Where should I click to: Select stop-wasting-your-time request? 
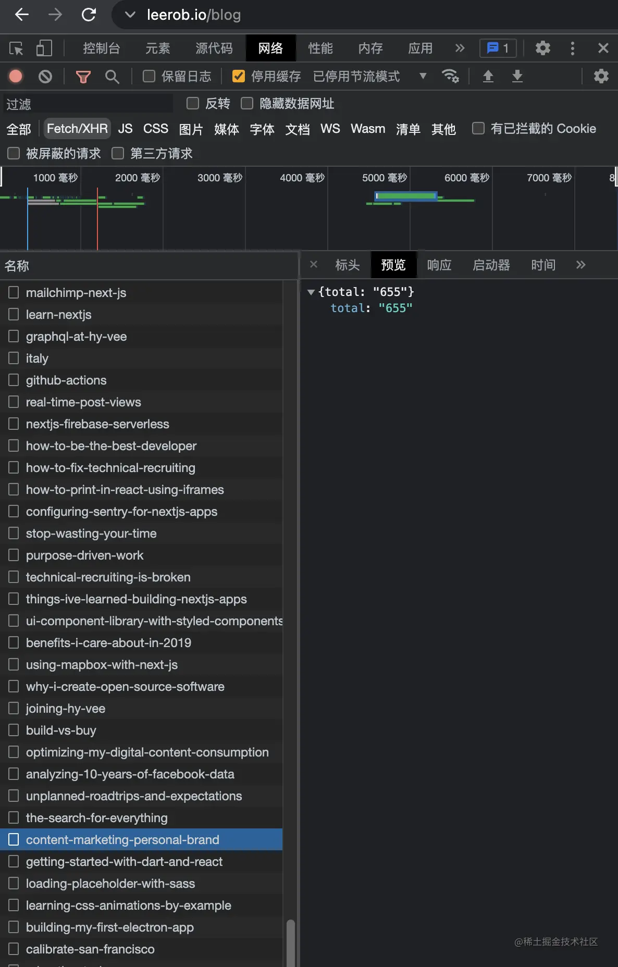(x=141, y=533)
